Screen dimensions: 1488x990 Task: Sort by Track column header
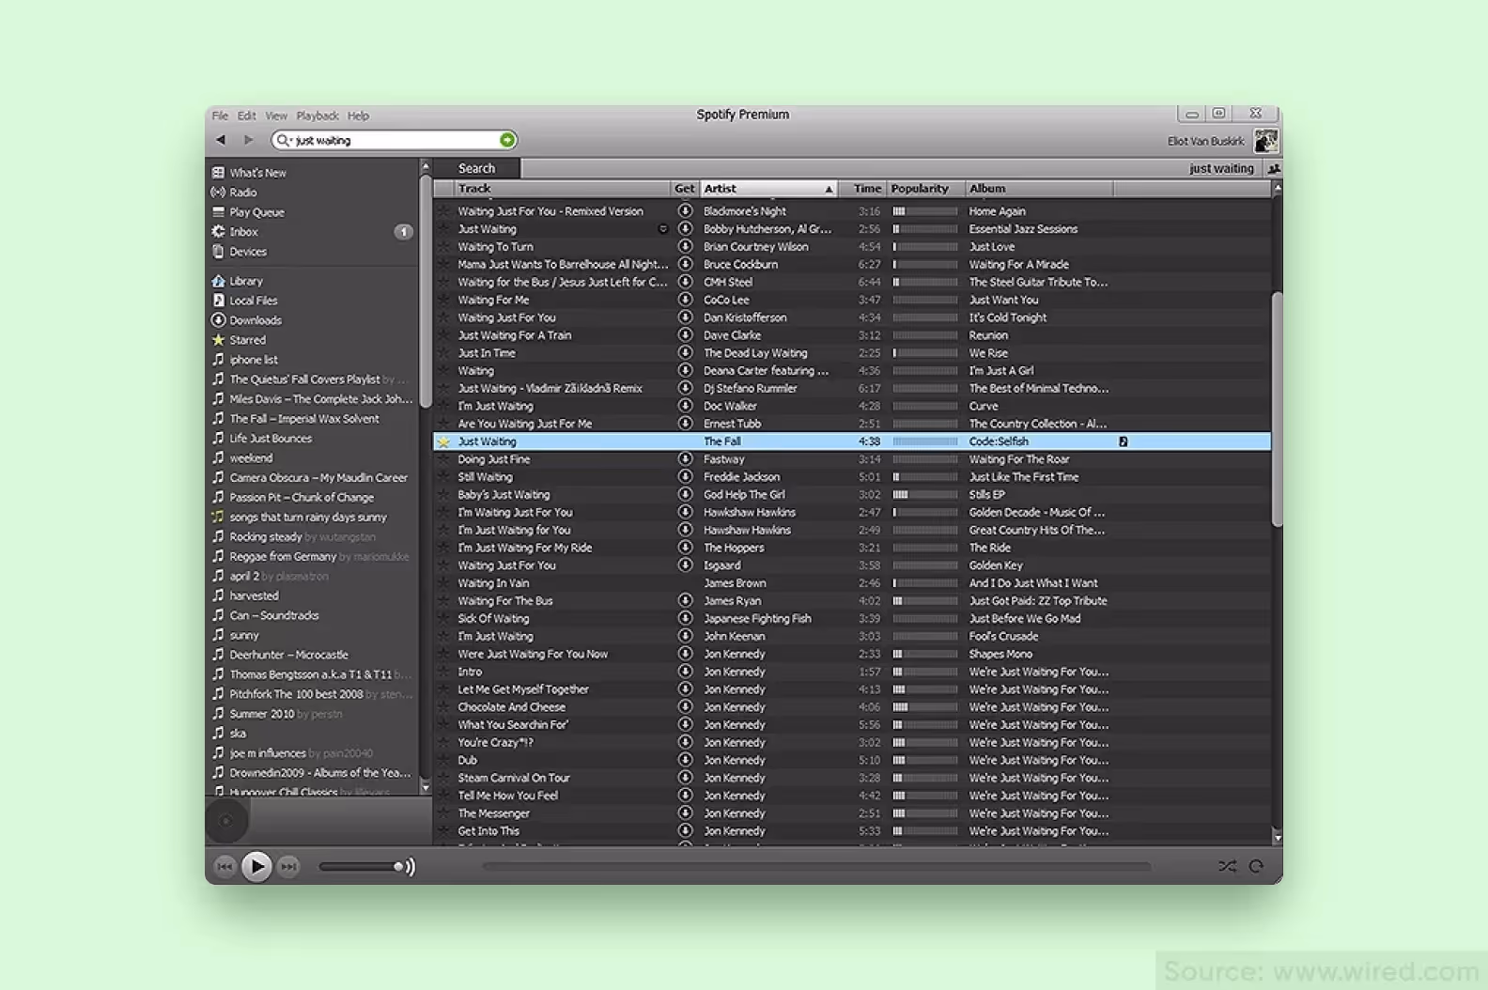point(562,189)
